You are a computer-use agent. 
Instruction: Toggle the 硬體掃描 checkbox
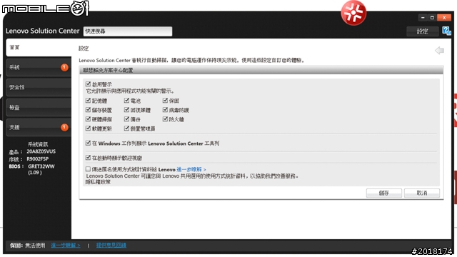pos(88,119)
